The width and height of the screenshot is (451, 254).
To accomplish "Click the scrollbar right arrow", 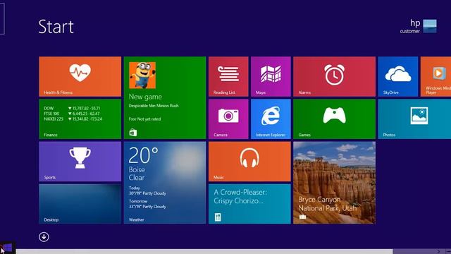I will [x=438, y=251].
